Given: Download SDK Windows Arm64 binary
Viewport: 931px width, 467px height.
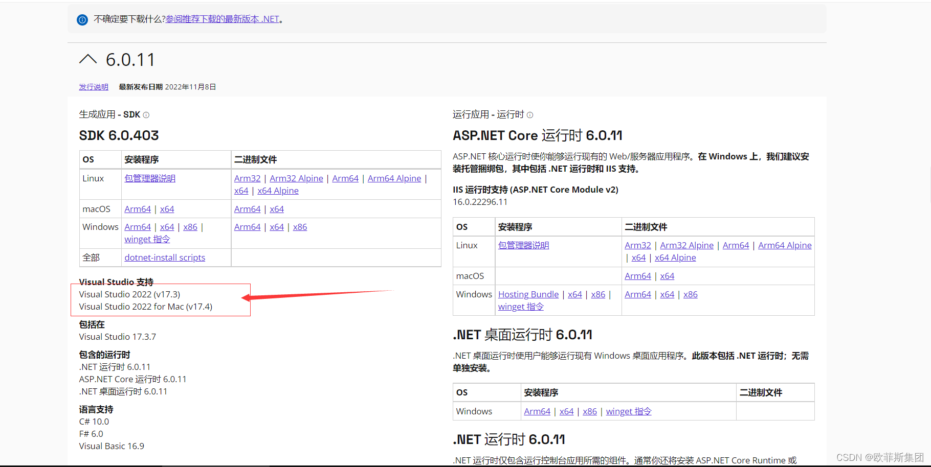Looking at the screenshot, I should (248, 227).
